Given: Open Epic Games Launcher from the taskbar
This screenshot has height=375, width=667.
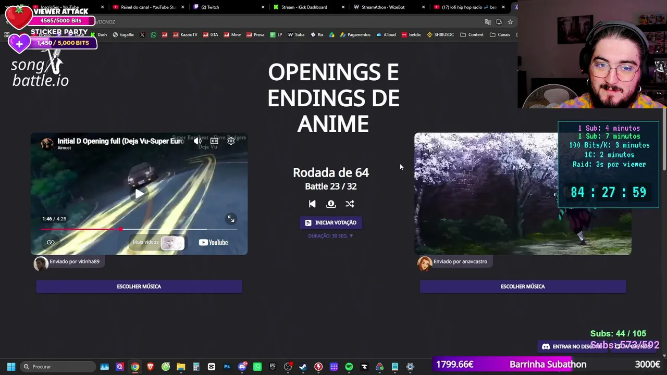Looking at the screenshot, I should point(273,367).
